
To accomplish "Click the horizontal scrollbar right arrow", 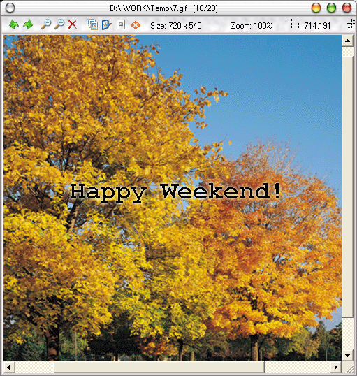I will (x=336, y=367).
